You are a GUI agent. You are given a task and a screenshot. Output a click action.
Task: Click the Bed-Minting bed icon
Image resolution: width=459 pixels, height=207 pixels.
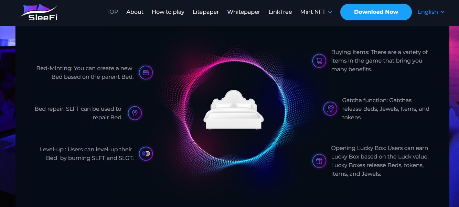tap(146, 73)
